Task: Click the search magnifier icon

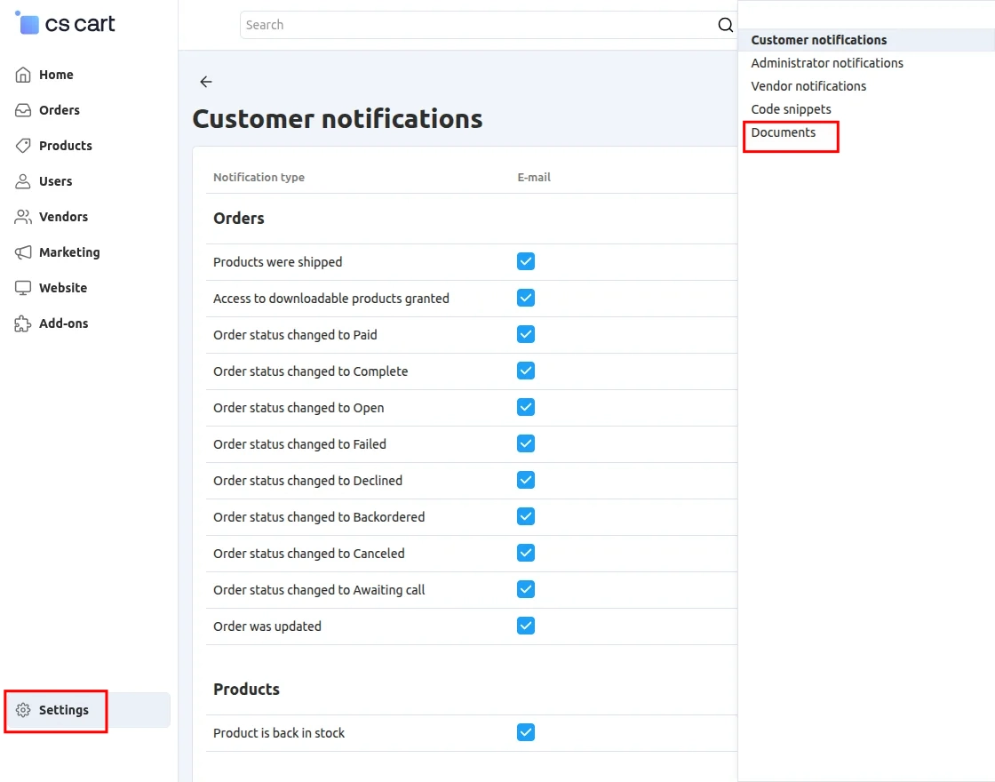Action: click(x=725, y=25)
